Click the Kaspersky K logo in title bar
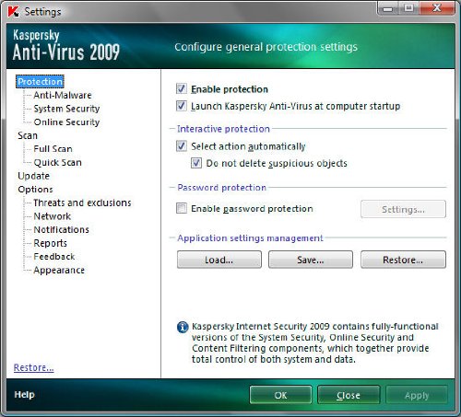 pos(13,12)
